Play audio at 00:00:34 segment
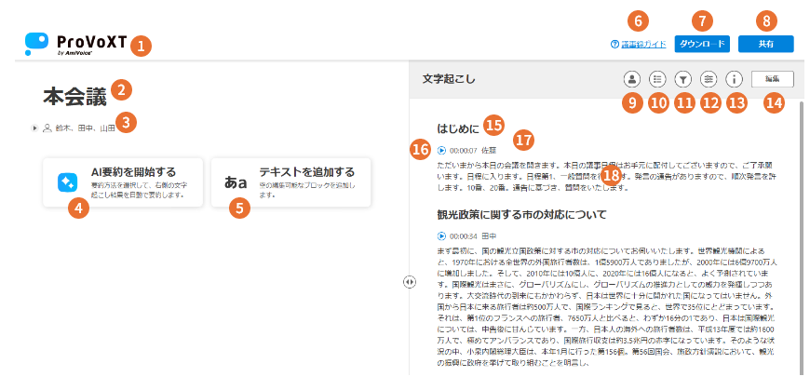Image resolution: width=810 pixels, height=390 pixels. click(441, 236)
